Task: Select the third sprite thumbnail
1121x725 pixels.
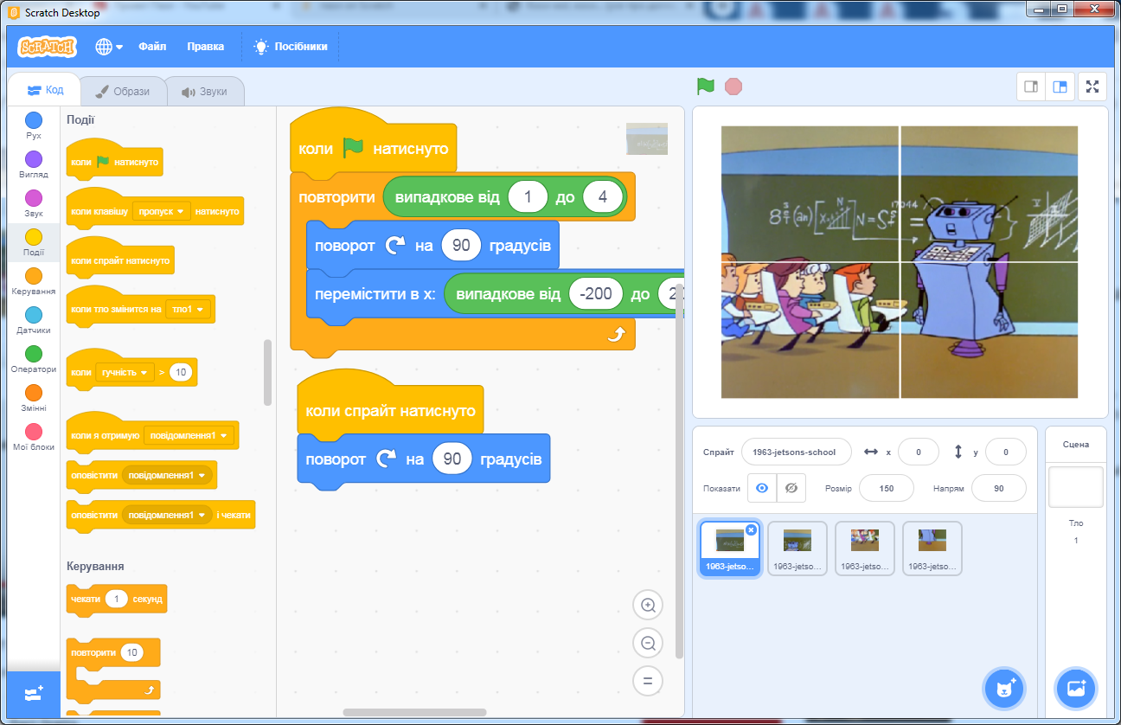Action: (x=865, y=549)
